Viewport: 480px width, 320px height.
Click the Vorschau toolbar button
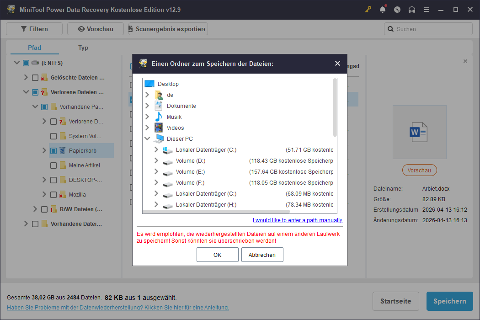click(96, 29)
